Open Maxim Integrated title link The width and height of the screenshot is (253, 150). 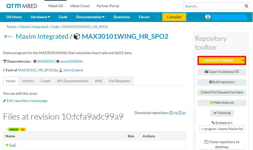click(42, 37)
